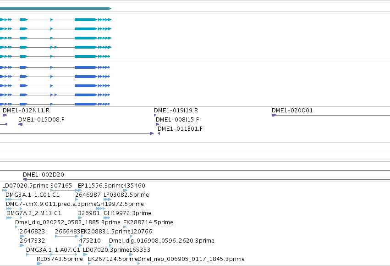Open the EK288714.5prime label
This screenshot has width=390, height=266.
point(148,222)
